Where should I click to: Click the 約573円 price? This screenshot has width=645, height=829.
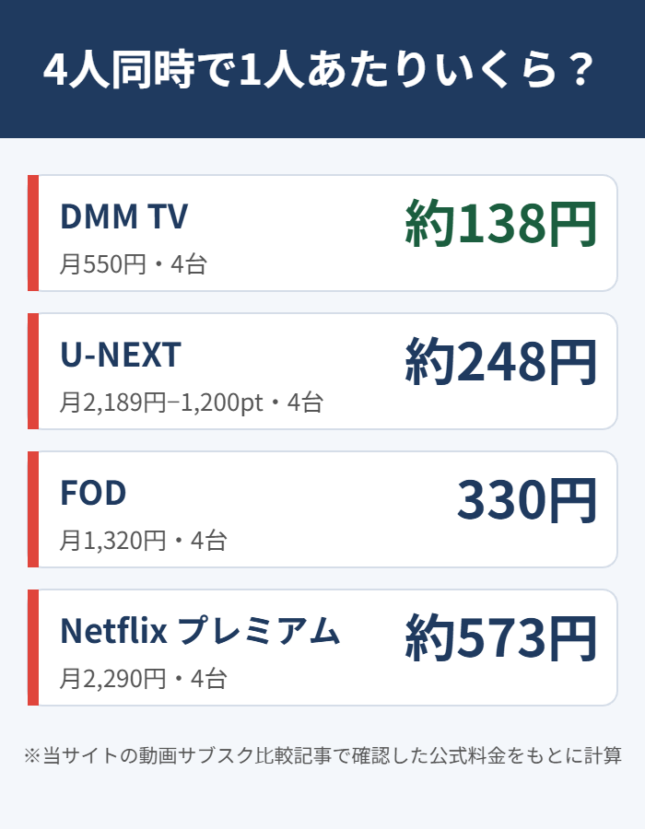pyautogui.click(x=500, y=638)
